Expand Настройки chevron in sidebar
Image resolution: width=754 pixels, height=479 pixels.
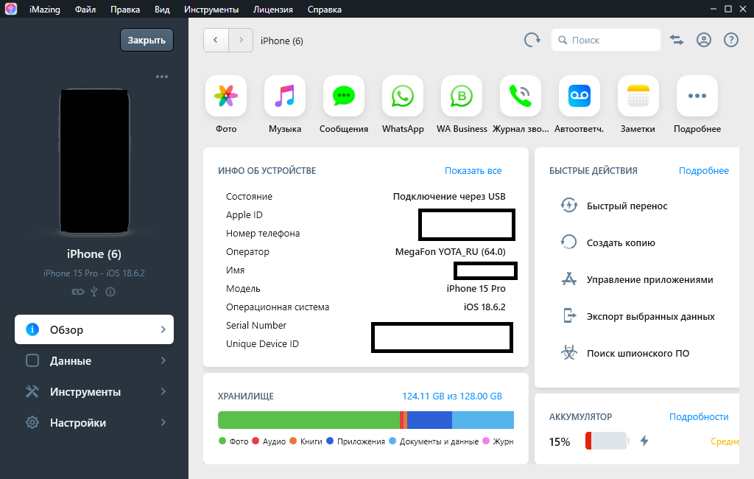click(163, 422)
